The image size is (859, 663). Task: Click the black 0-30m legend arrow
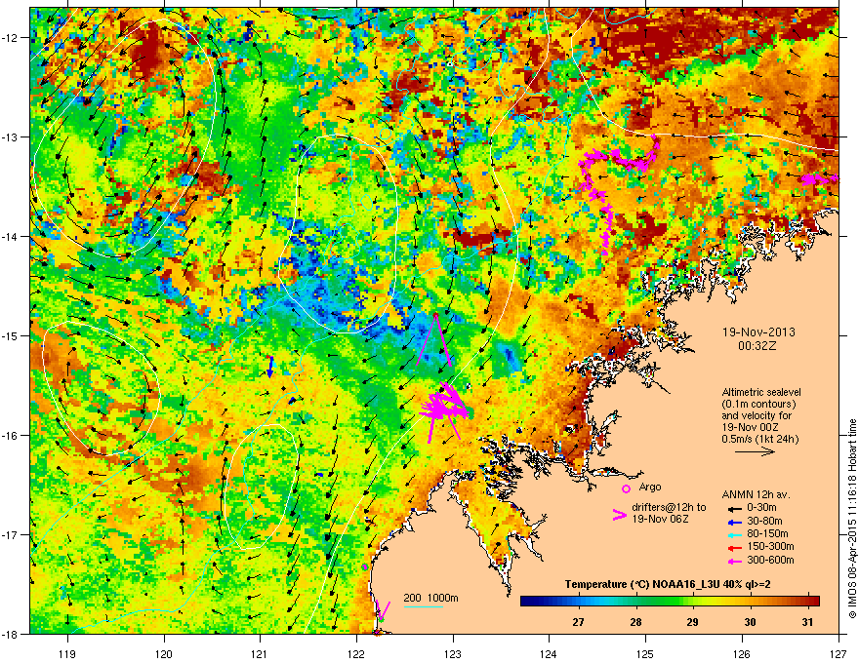point(734,508)
